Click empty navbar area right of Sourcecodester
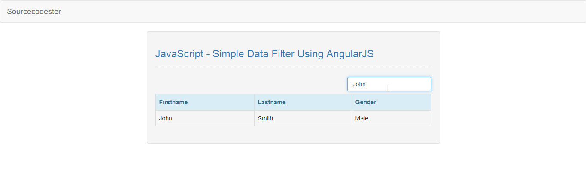 pyautogui.click(x=322, y=12)
